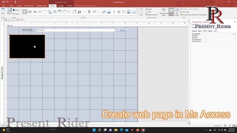Open the Create ribbon tab
This screenshot has height=133, width=237.
click(19, 6)
